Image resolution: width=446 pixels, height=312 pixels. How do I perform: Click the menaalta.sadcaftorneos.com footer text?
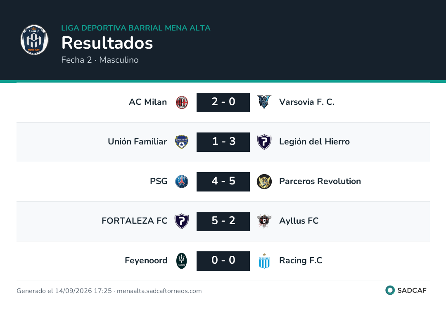[159, 291]
